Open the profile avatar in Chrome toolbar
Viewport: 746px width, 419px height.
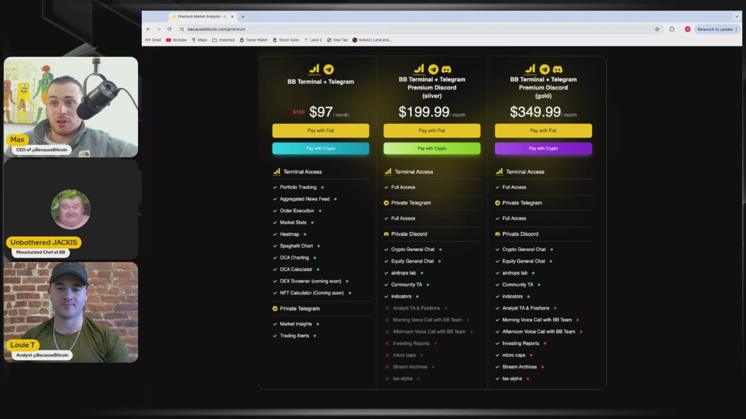coord(687,29)
